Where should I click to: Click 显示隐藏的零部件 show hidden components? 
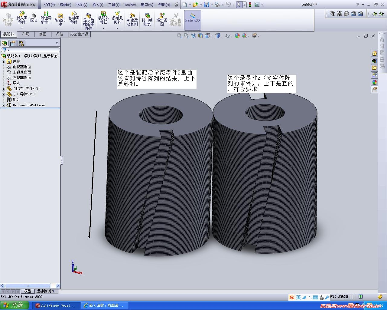89,21
